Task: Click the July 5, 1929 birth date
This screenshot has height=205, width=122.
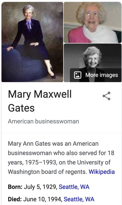Action: click(x=41, y=187)
